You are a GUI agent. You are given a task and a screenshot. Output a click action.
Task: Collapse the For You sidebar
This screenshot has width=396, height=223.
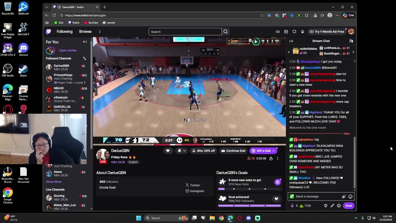(85, 42)
